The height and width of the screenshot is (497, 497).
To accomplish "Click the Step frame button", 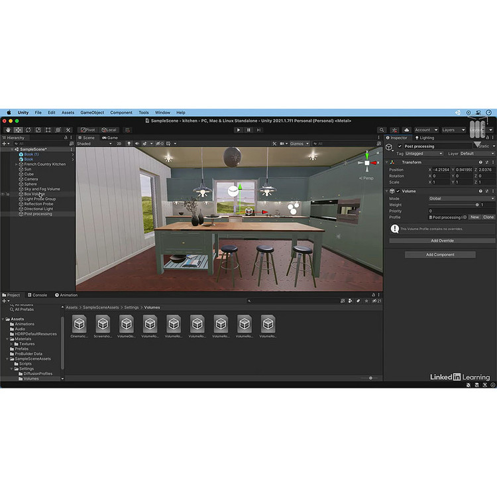I will [259, 130].
